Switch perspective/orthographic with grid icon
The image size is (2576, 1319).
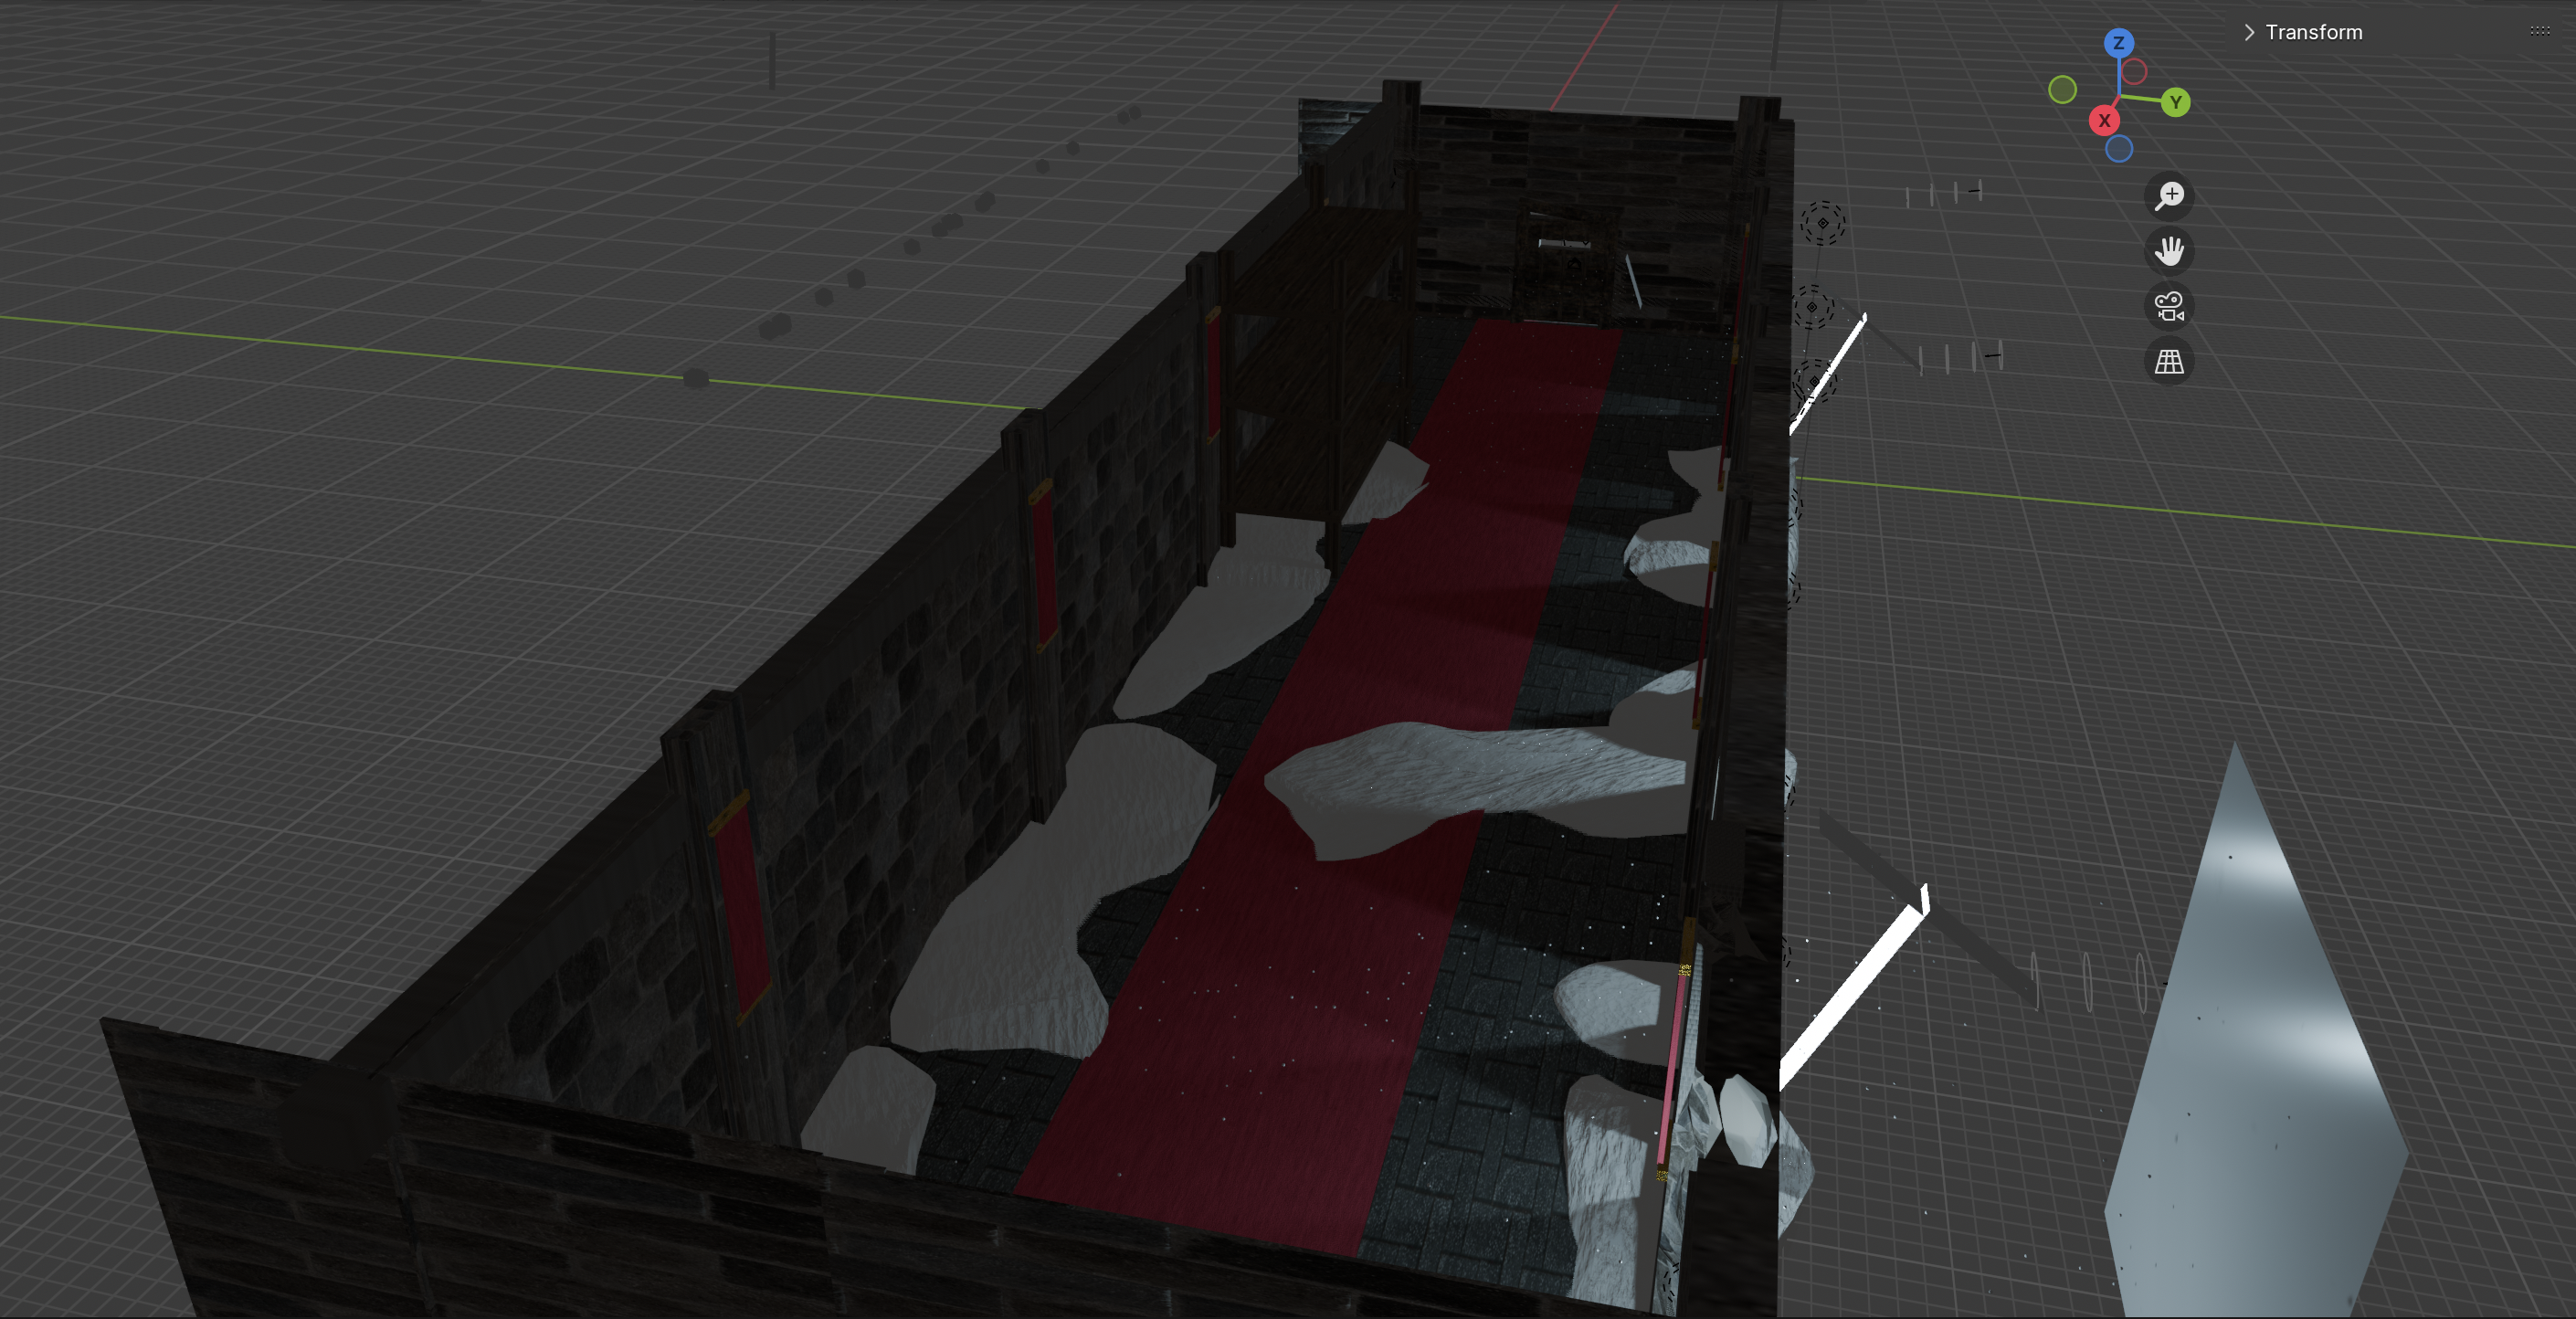click(2169, 361)
